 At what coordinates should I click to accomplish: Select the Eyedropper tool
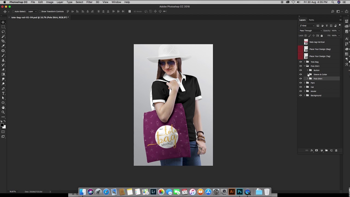coord(3,46)
